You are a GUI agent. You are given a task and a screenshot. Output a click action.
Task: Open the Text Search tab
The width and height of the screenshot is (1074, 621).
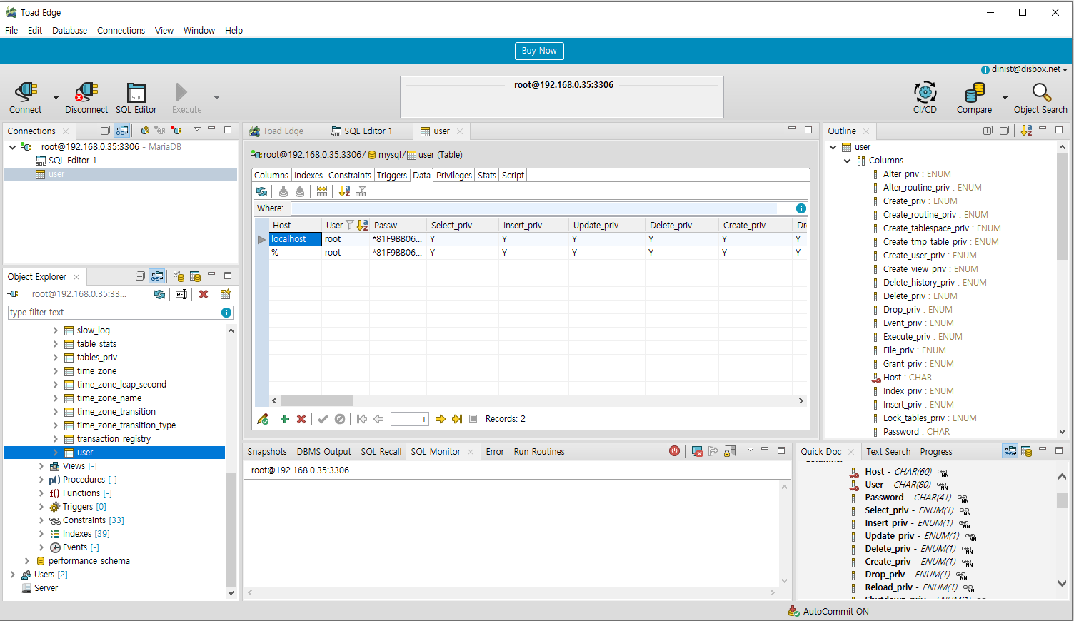click(x=888, y=452)
